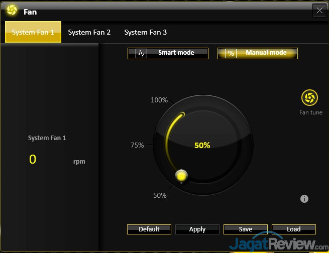Click the Fan tune icon
Image resolution: width=329 pixels, height=253 pixels.
pyautogui.click(x=309, y=98)
